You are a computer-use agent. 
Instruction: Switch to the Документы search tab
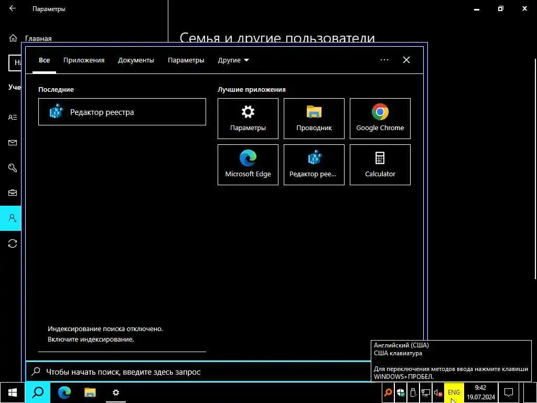136,60
